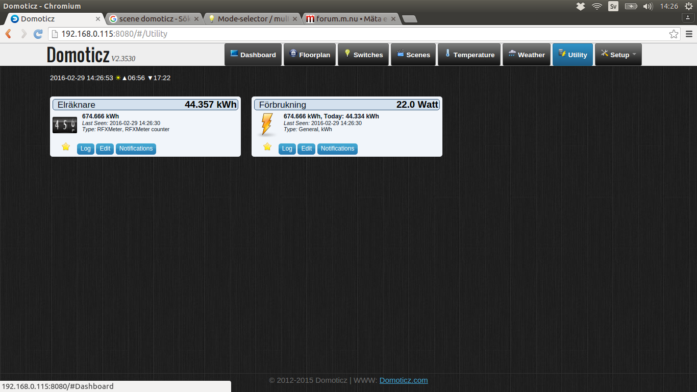Edit the Förbrukning device

point(306,149)
